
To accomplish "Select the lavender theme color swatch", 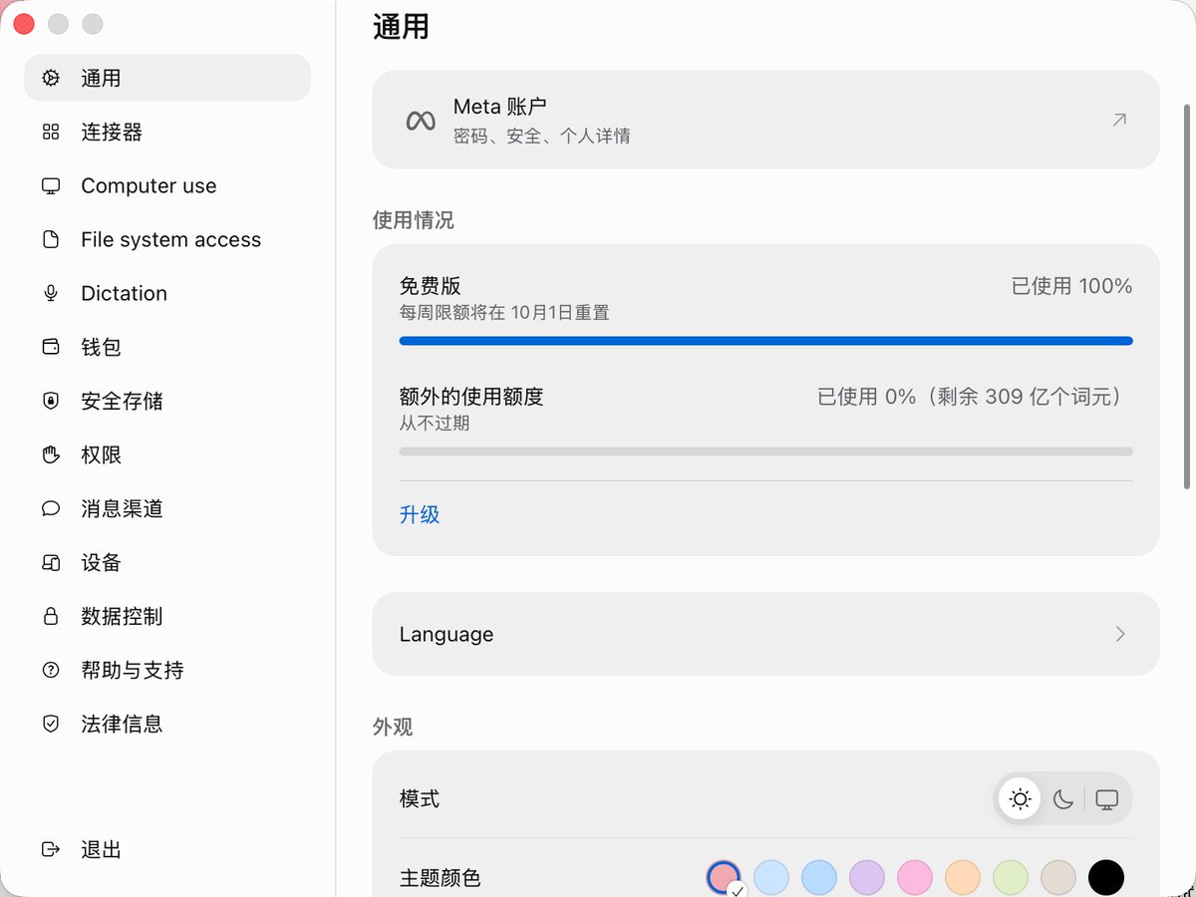I will click(x=867, y=878).
